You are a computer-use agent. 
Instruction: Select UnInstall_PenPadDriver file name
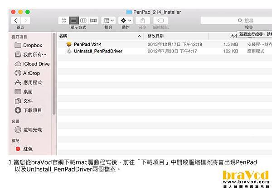click(x=98, y=51)
